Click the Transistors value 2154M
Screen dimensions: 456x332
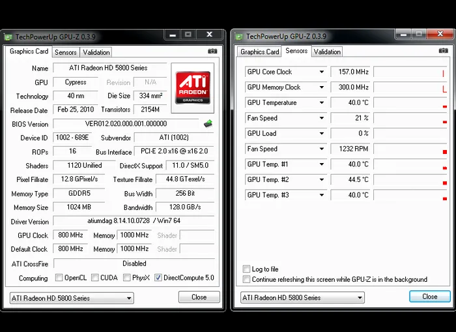[150, 110]
